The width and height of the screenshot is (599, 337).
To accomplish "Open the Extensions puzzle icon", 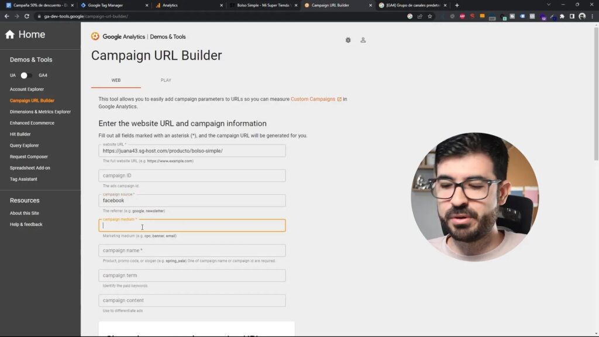I will coord(562,16).
